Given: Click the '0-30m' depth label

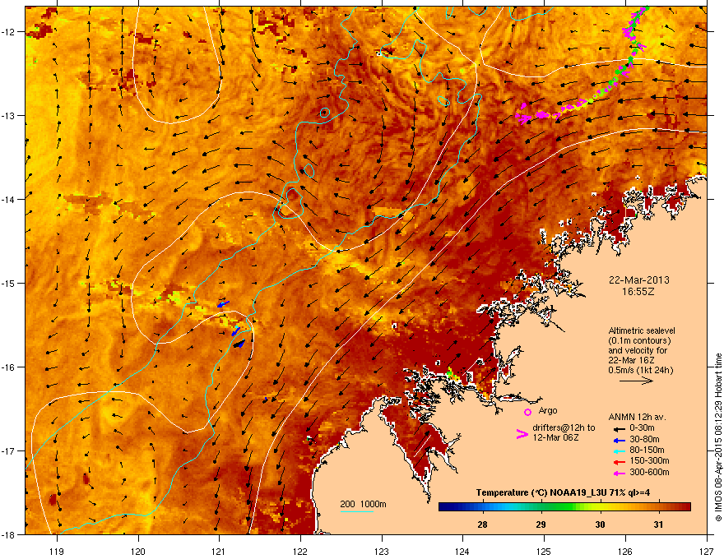Looking at the screenshot, I should click(642, 428).
